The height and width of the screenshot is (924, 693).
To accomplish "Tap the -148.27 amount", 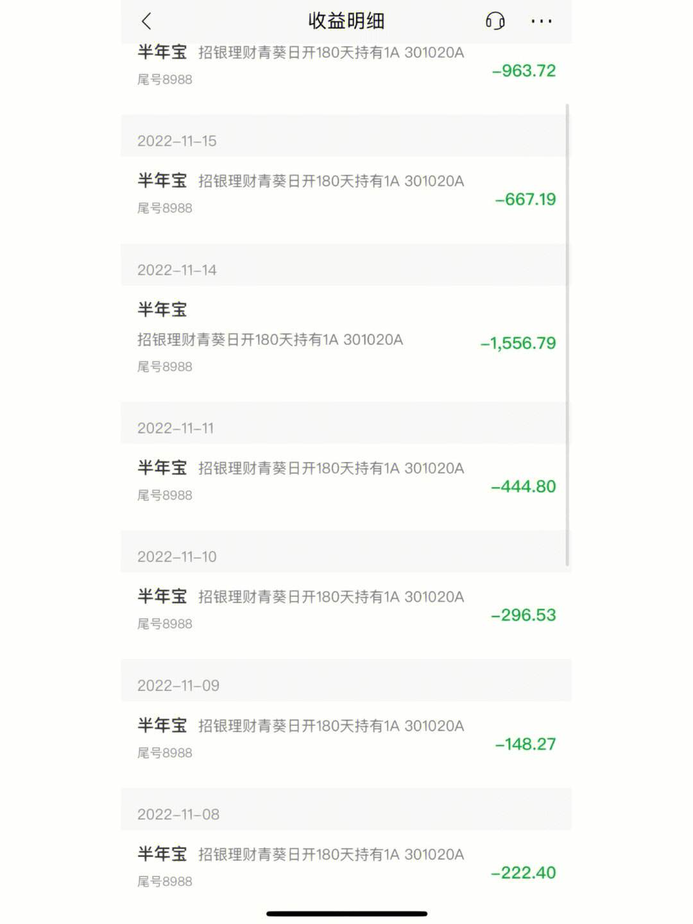I will click(x=525, y=744).
